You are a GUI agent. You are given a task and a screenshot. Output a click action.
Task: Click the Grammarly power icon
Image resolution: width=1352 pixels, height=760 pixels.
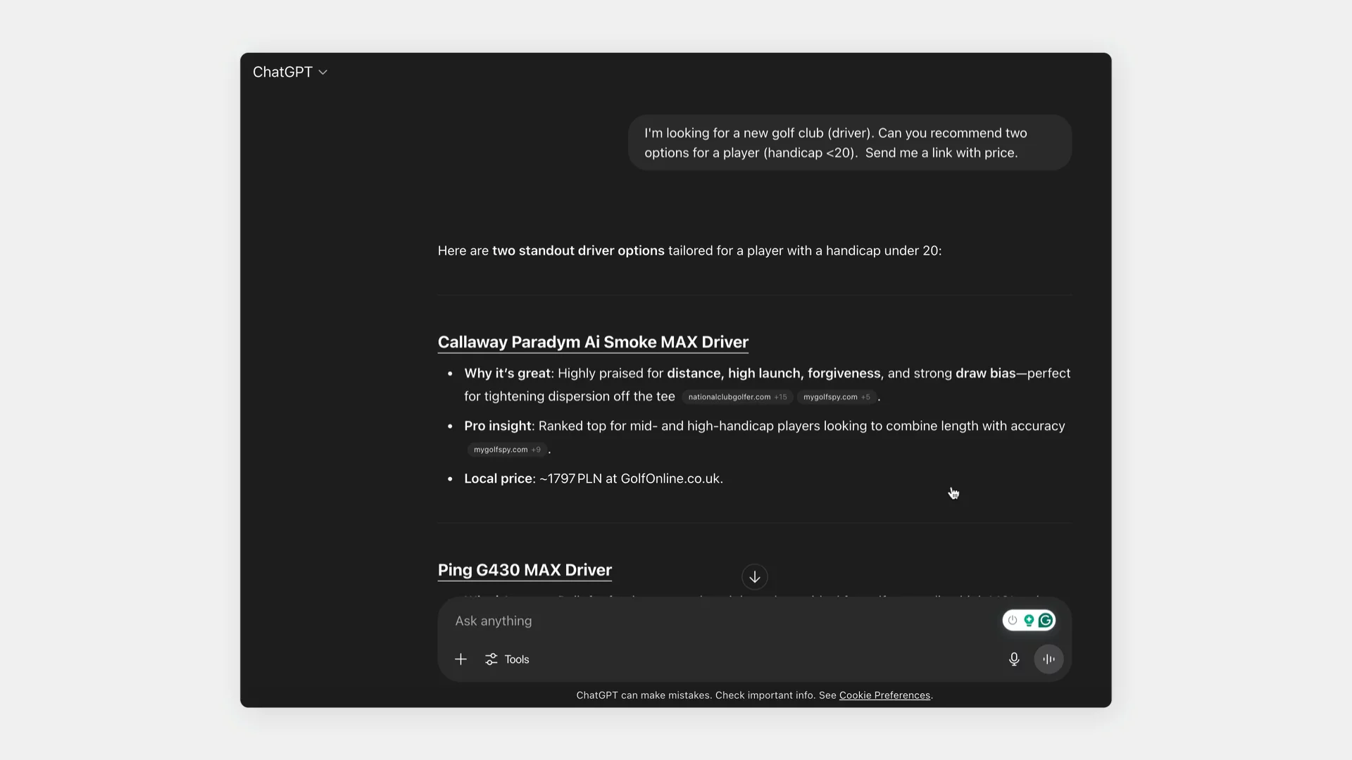1013,621
